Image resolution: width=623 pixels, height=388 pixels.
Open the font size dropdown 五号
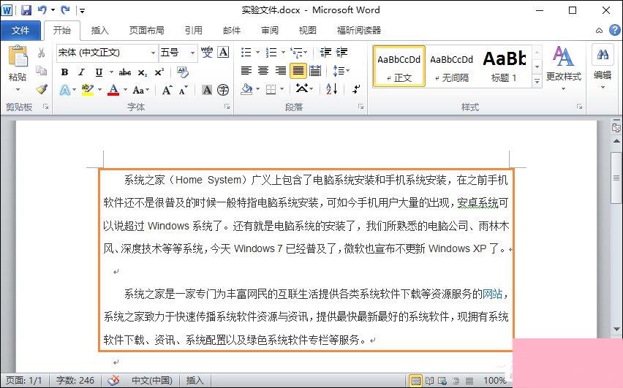pos(193,53)
